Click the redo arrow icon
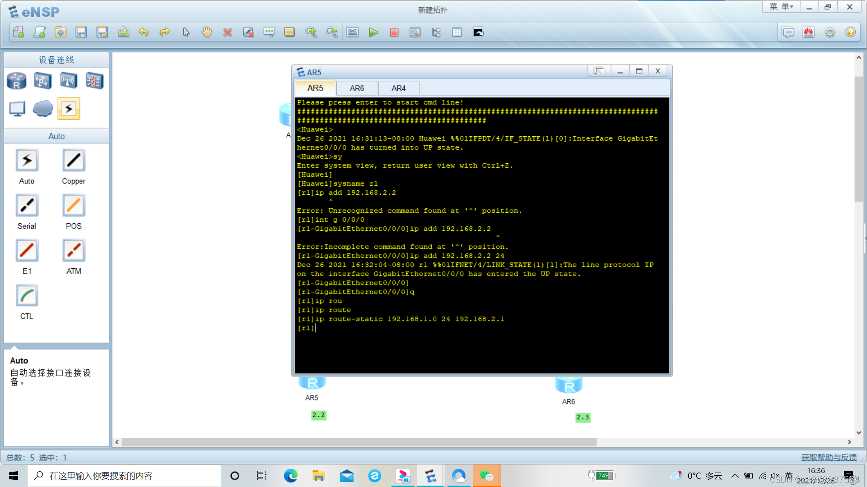 (165, 32)
